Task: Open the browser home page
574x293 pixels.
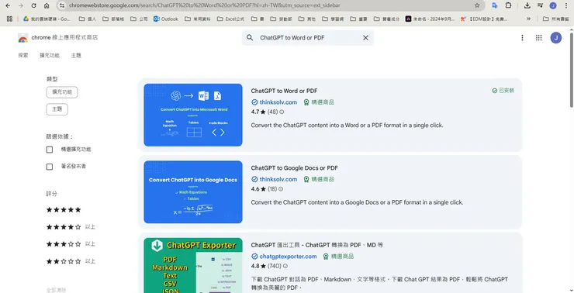Action: point(47,5)
